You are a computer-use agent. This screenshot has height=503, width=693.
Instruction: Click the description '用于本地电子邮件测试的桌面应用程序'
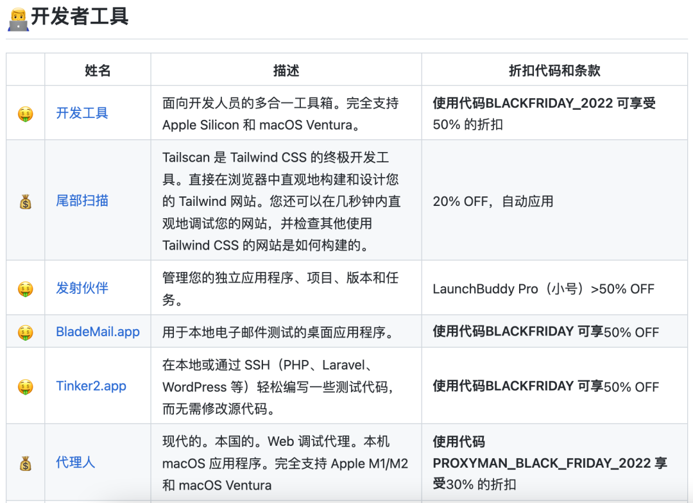(x=279, y=332)
